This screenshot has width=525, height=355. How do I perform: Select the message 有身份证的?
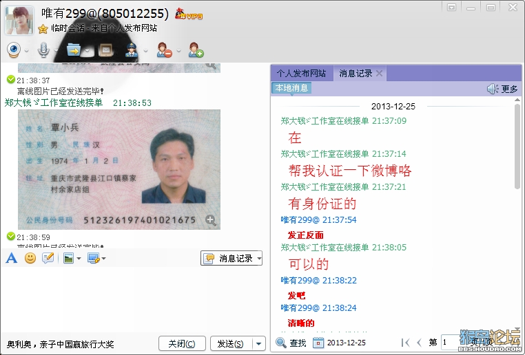click(322, 204)
